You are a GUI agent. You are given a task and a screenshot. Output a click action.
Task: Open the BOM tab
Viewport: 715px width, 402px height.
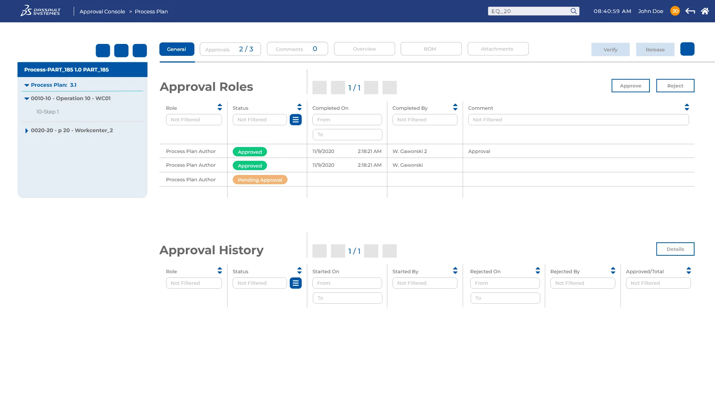(430, 49)
